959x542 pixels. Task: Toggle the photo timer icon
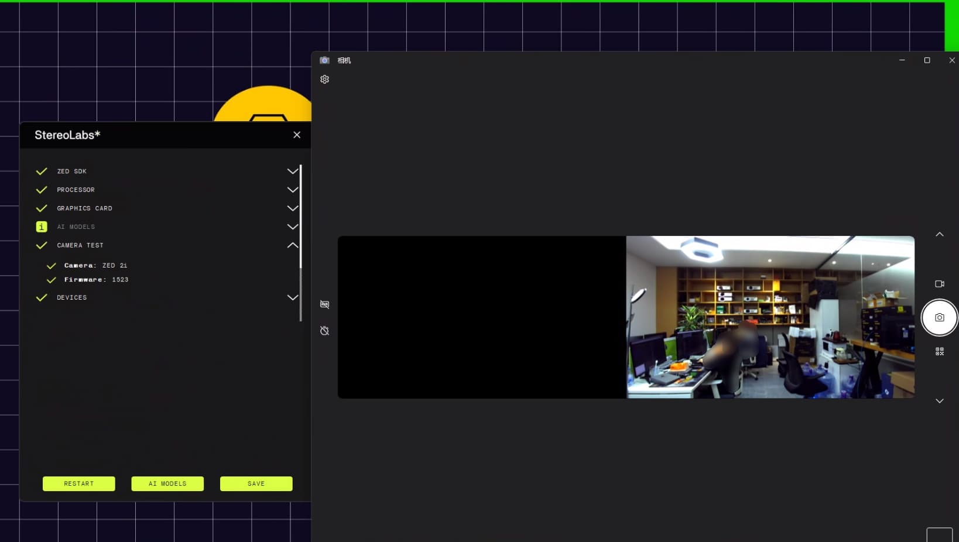click(324, 331)
